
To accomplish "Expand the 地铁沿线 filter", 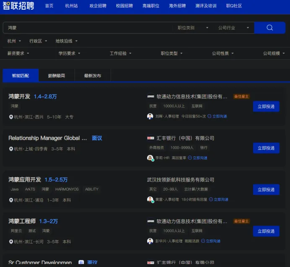I will pos(66,41).
